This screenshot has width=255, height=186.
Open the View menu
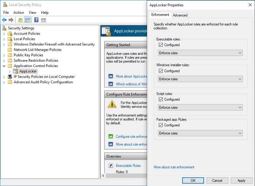pyautogui.click(x=32, y=13)
